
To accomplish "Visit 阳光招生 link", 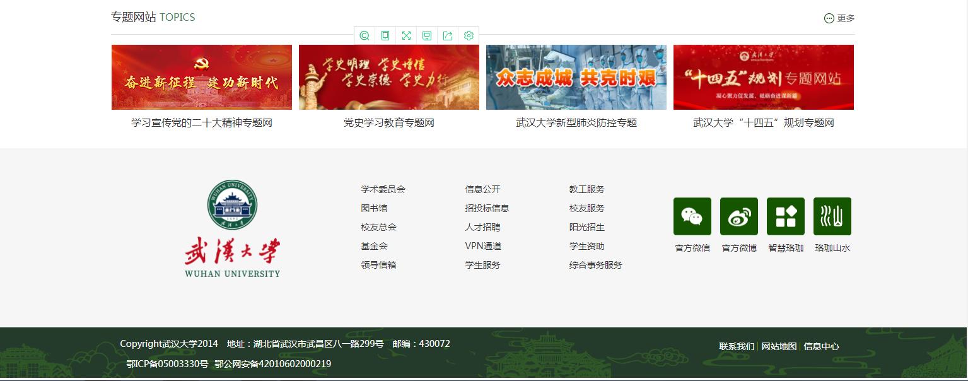I will coord(587,227).
